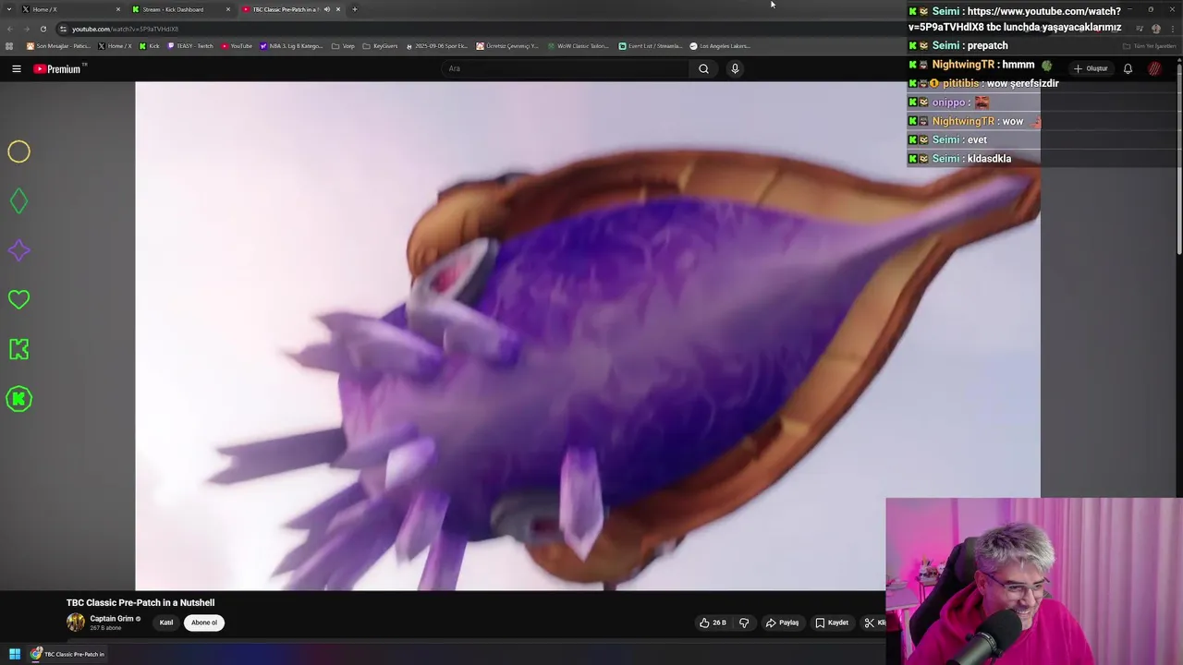Open the 'Kick' bookmark
This screenshot has width=1183, height=665.
coord(150,46)
